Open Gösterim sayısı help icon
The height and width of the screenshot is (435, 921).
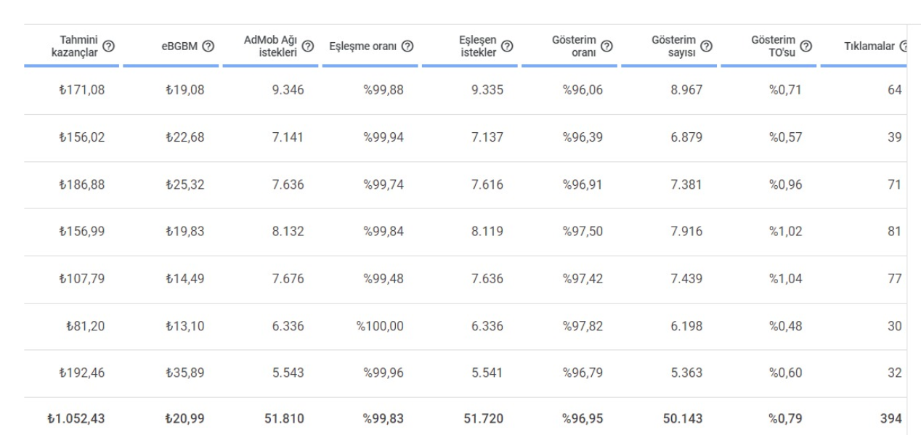pos(706,46)
